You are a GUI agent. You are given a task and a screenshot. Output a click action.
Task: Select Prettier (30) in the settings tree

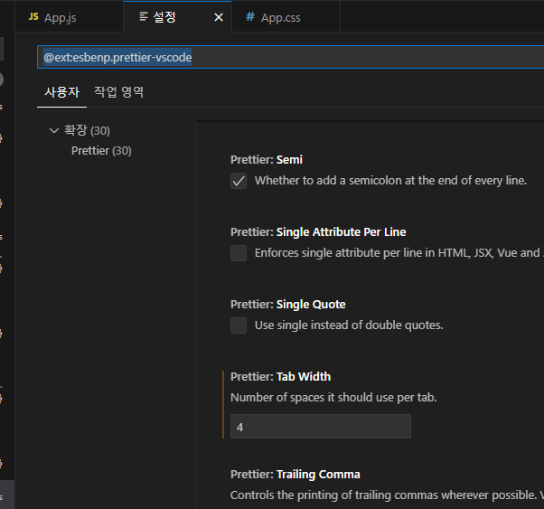point(101,151)
